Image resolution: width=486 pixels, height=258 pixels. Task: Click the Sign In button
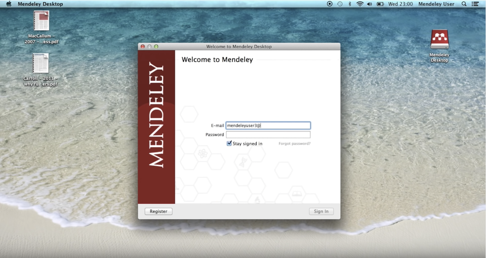click(x=321, y=211)
